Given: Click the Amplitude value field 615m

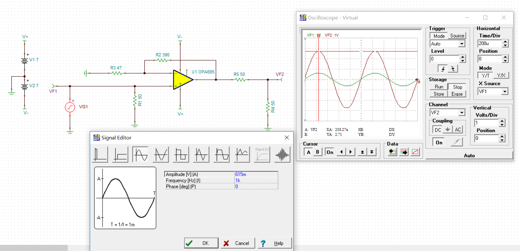Looking at the screenshot, I should pyautogui.click(x=256, y=174).
